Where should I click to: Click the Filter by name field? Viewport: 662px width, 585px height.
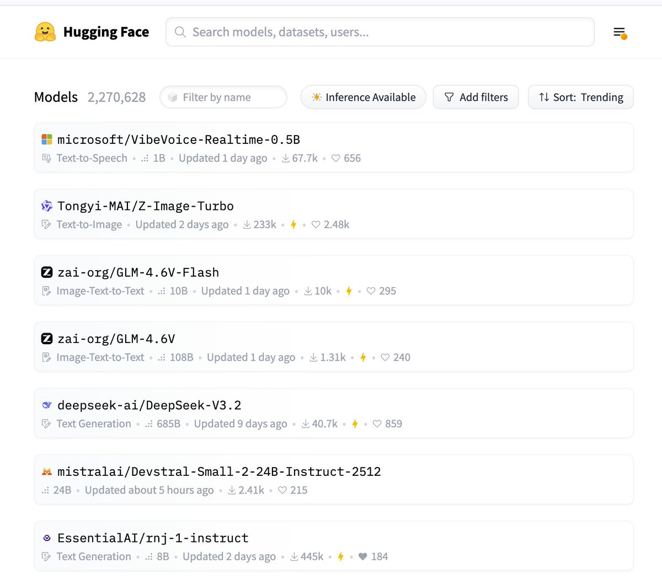tap(223, 97)
